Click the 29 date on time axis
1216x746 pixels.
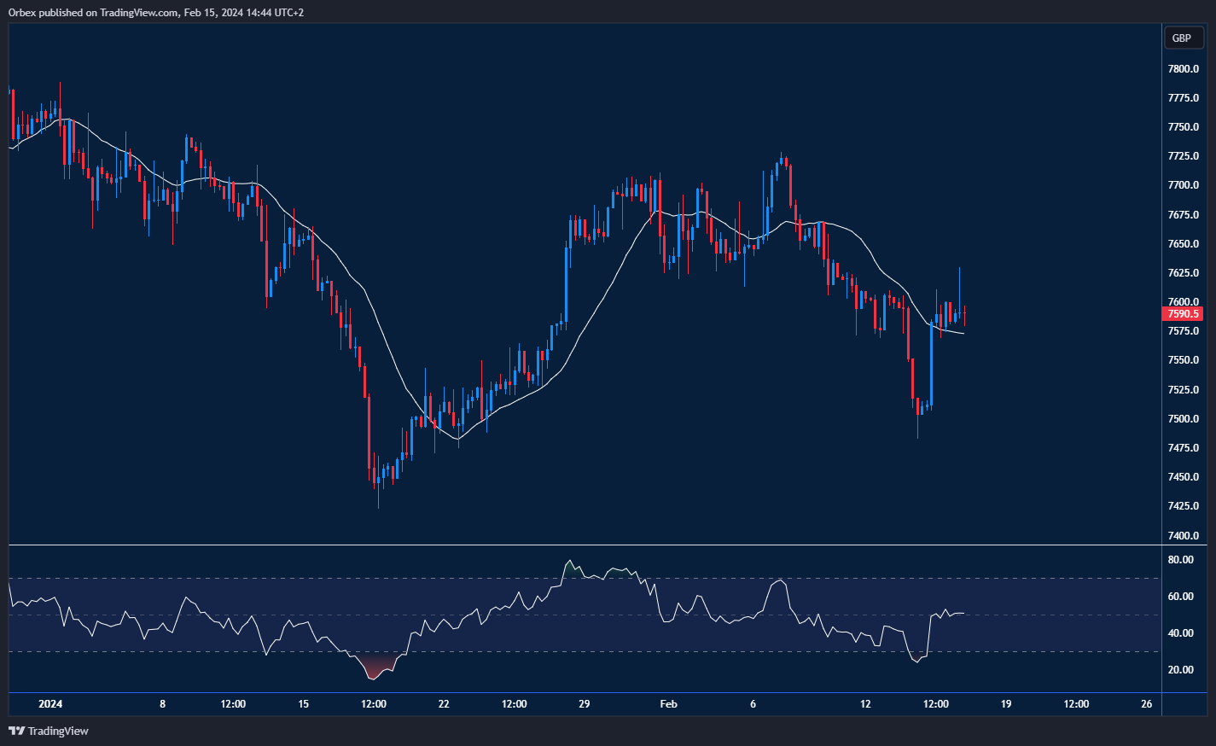pos(584,704)
